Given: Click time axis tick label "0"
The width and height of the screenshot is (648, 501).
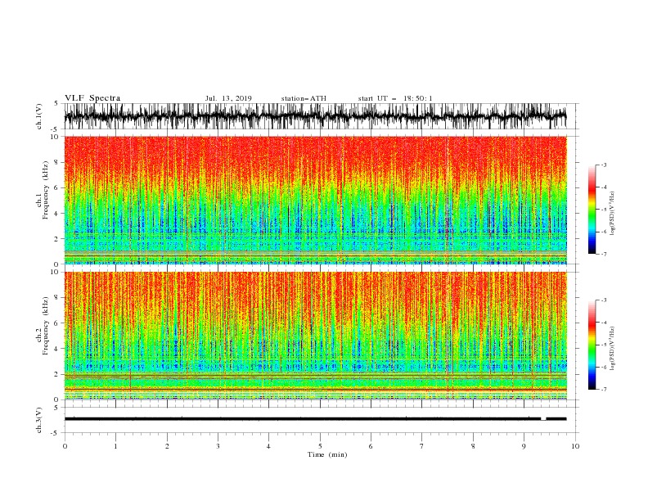Looking at the screenshot, I should coord(65,446).
